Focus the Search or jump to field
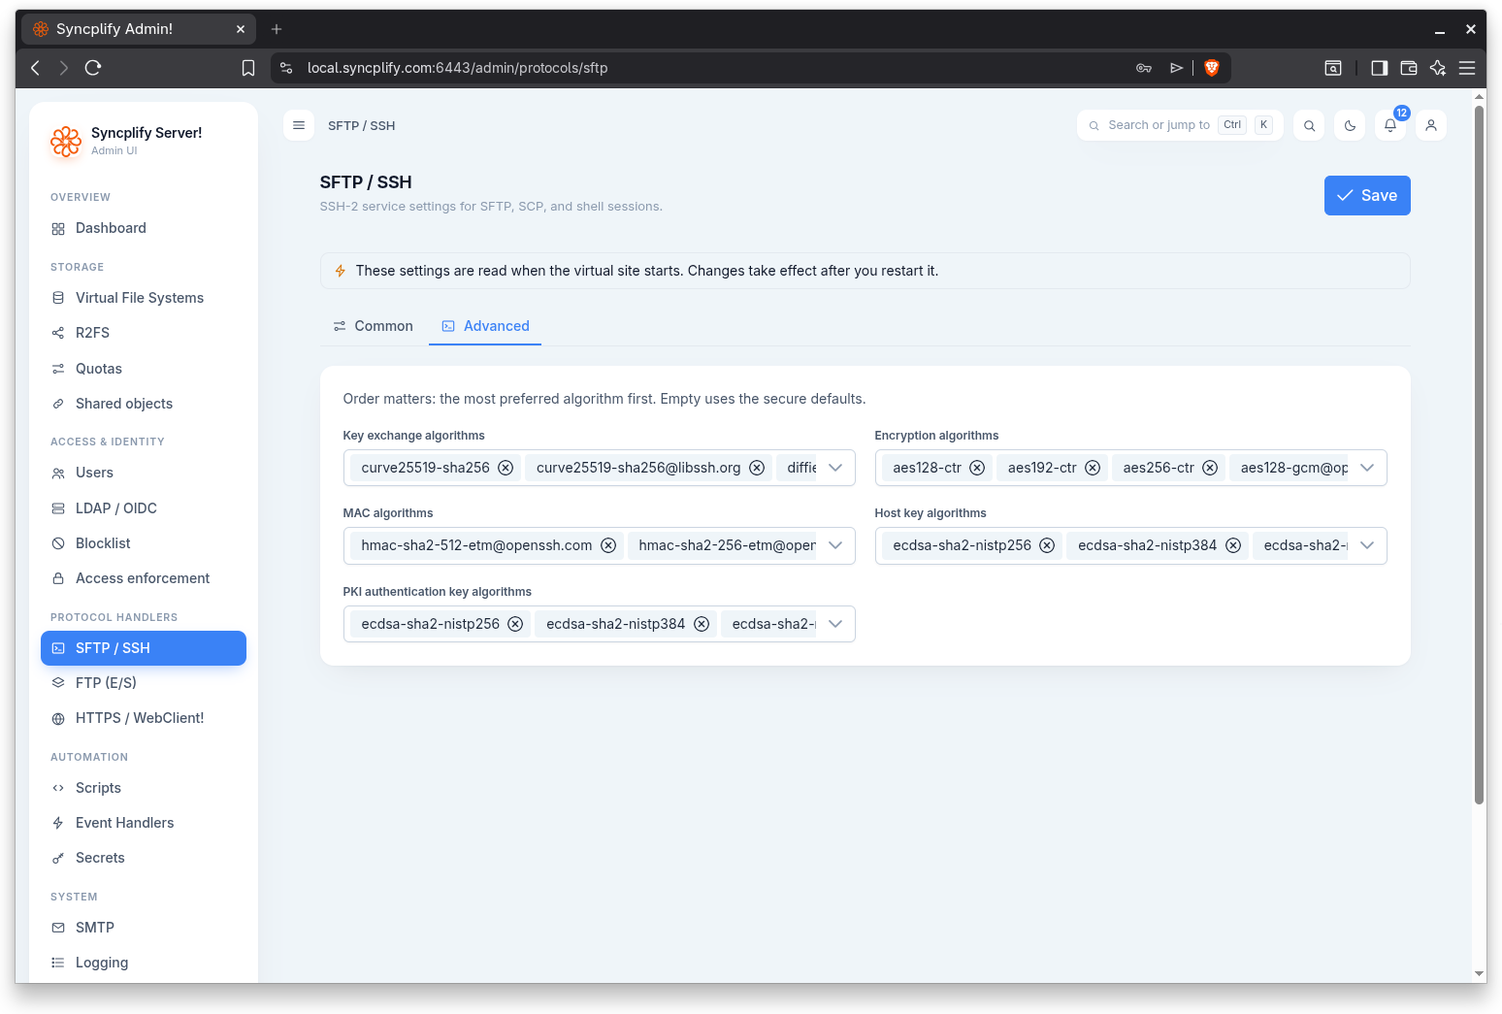The height and width of the screenshot is (1014, 1502). (x=1180, y=125)
